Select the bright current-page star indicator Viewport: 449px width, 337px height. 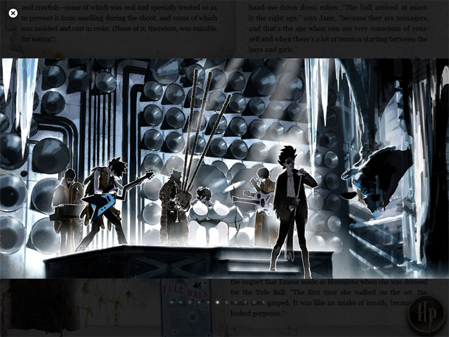(x=217, y=302)
